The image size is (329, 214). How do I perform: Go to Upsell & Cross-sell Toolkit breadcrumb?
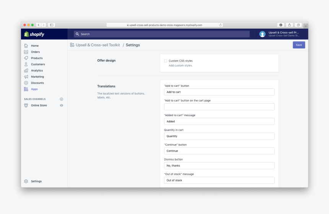98,45
